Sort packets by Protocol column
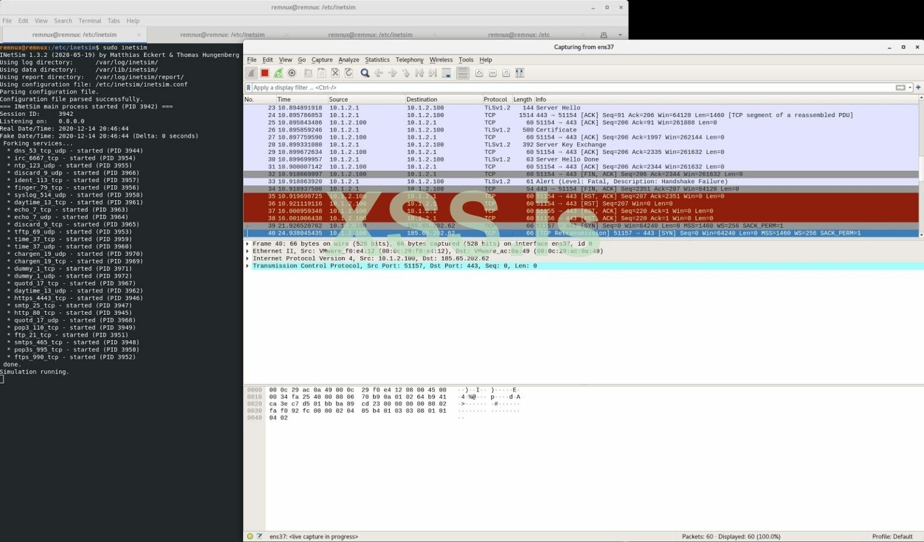The width and height of the screenshot is (924, 542). point(496,99)
